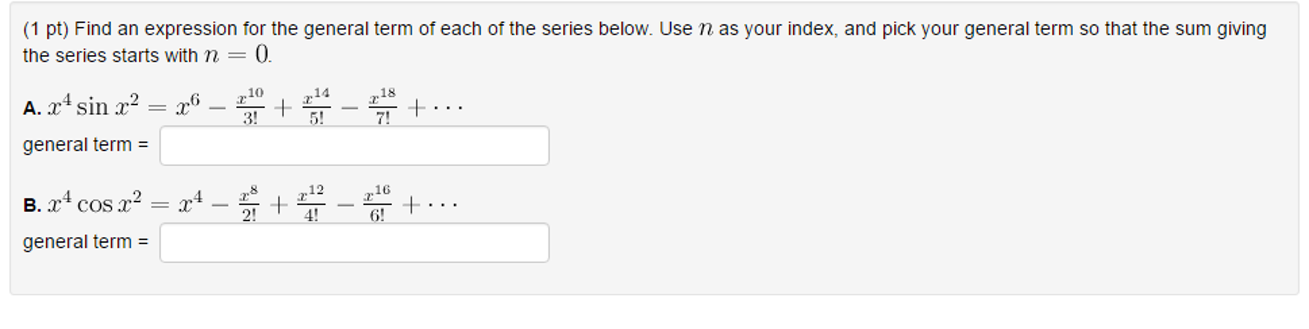Click the x¹⁰ over 3! fraction
The image size is (1309, 329).
pyautogui.click(x=250, y=106)
